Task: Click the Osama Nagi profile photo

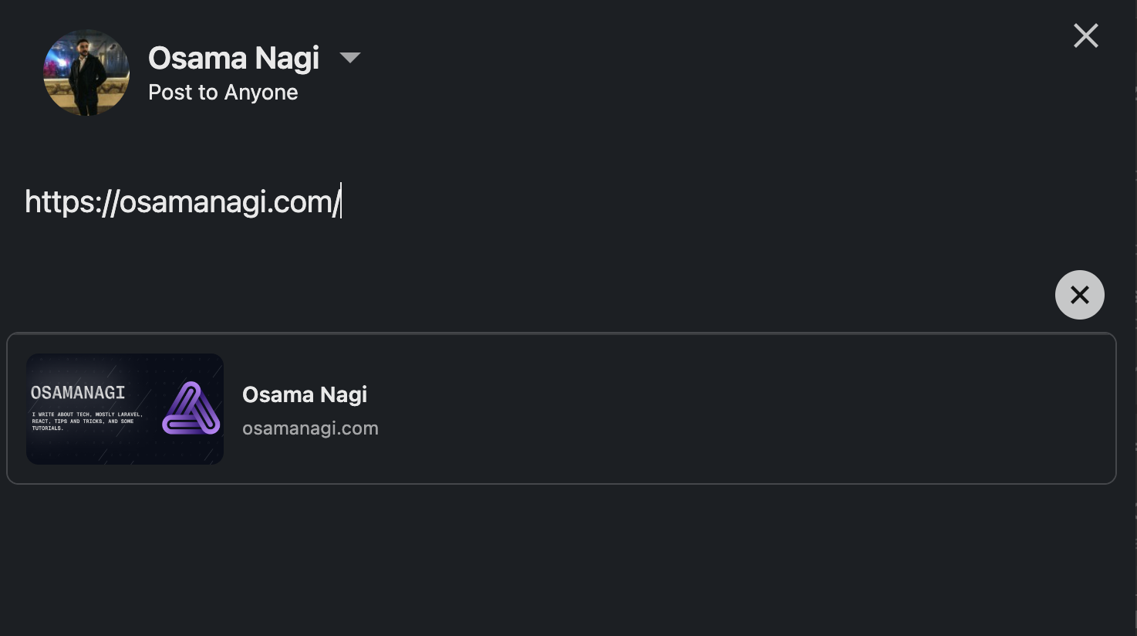Action: [86, 73]
